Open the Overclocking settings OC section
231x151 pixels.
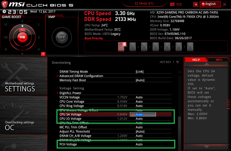(x=24, y=115)
